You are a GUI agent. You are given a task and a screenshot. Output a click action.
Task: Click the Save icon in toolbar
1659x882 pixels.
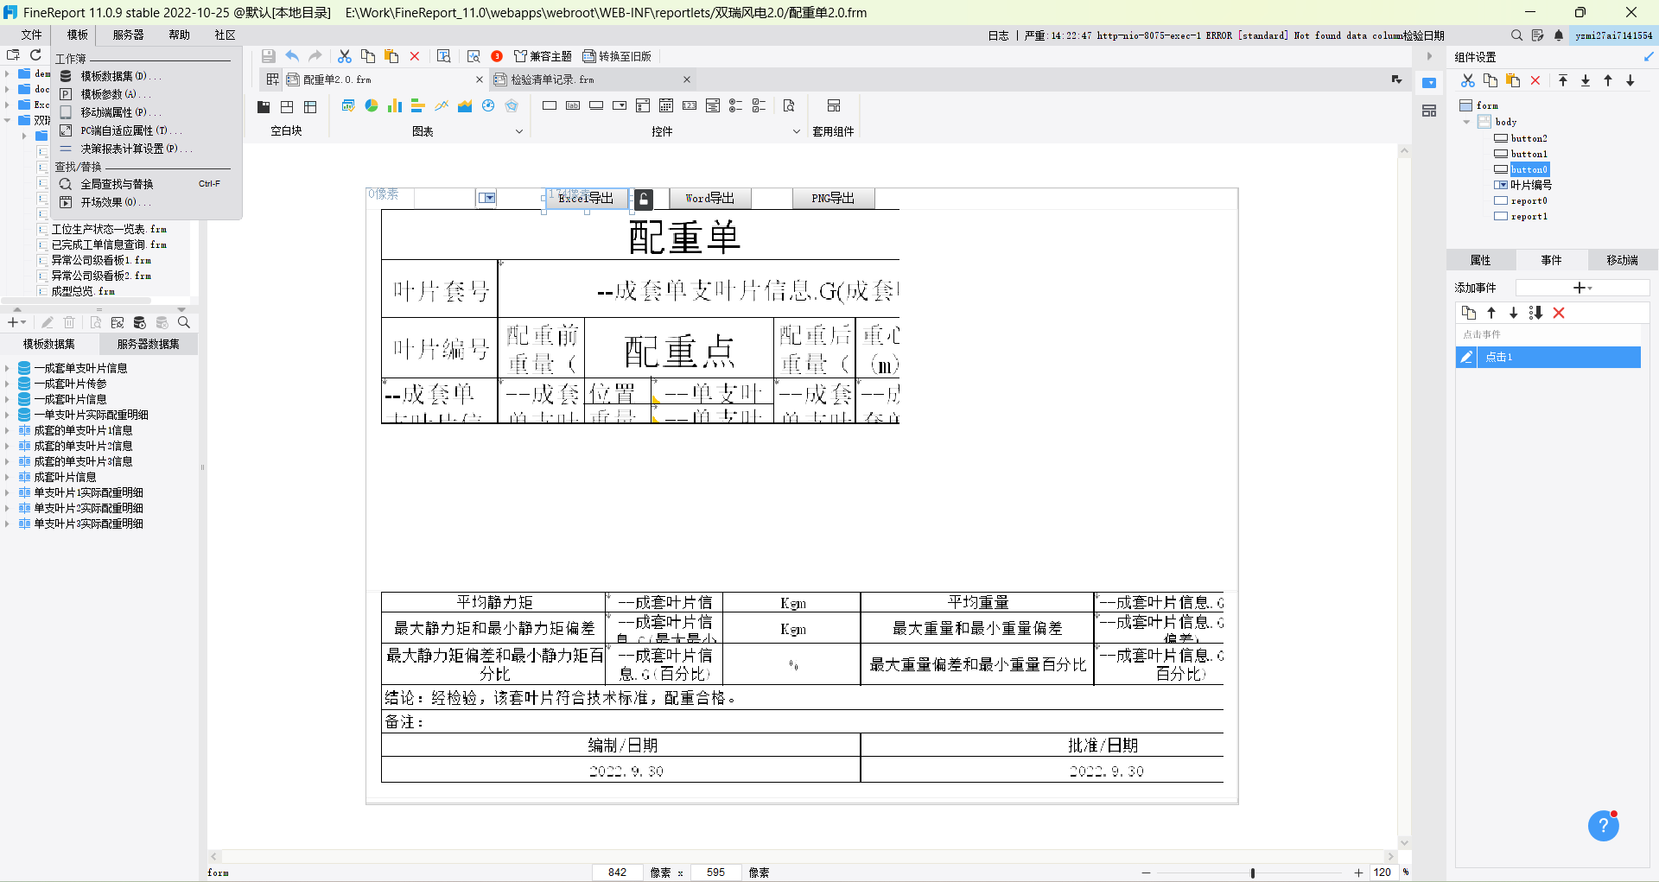(x=269, y=56)
